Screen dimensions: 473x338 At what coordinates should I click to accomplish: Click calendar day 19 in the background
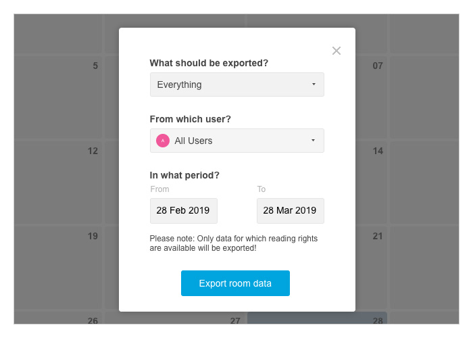coord(93,236)
